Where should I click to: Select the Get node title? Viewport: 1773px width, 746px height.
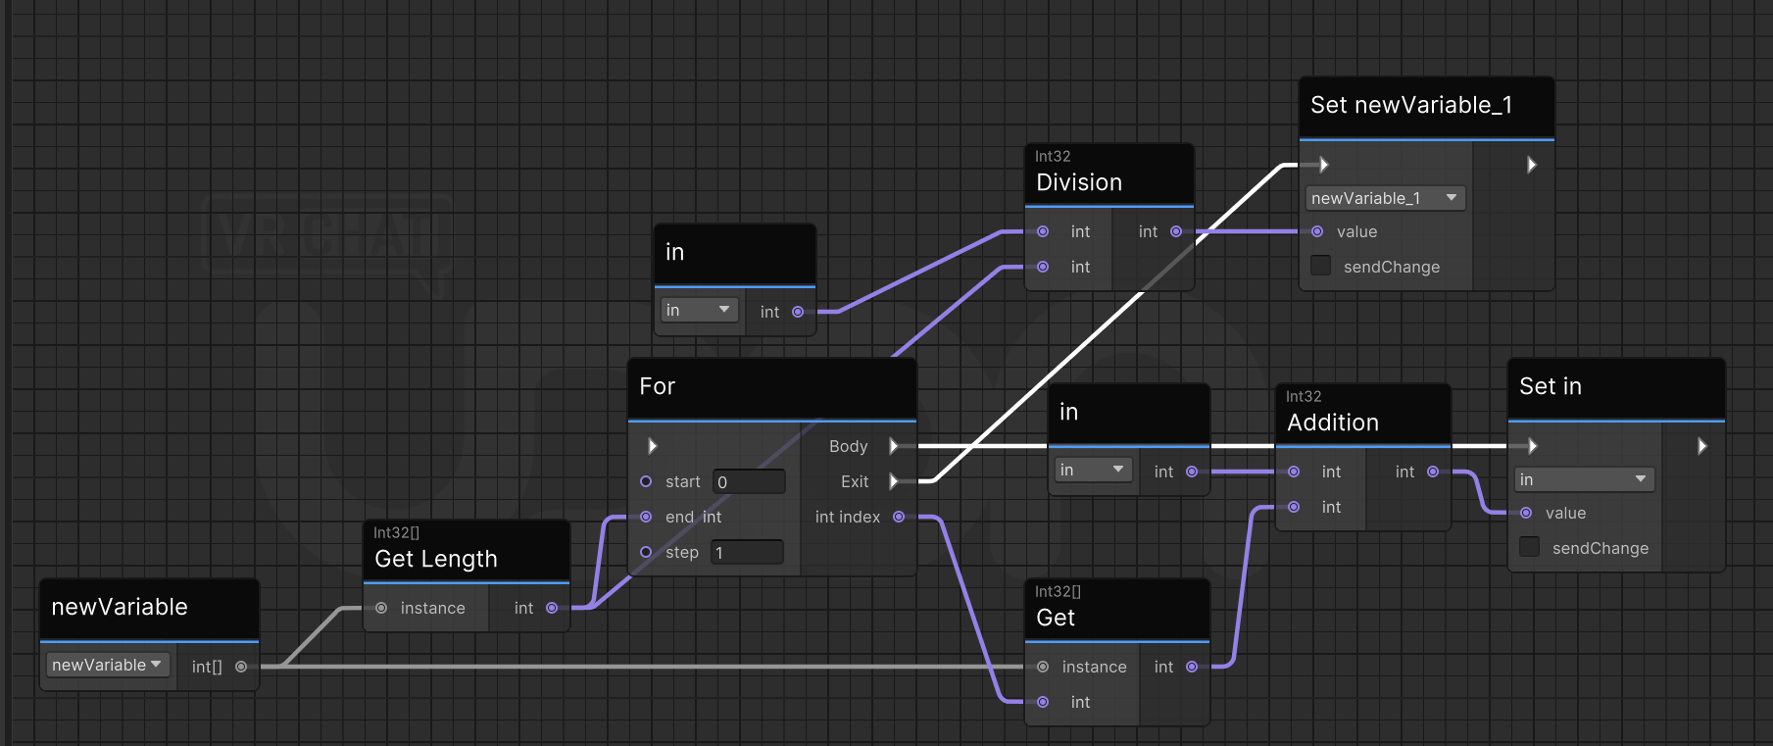[1056, 618]
